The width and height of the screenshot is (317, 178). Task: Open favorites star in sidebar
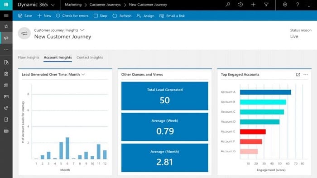click(6, 26)
